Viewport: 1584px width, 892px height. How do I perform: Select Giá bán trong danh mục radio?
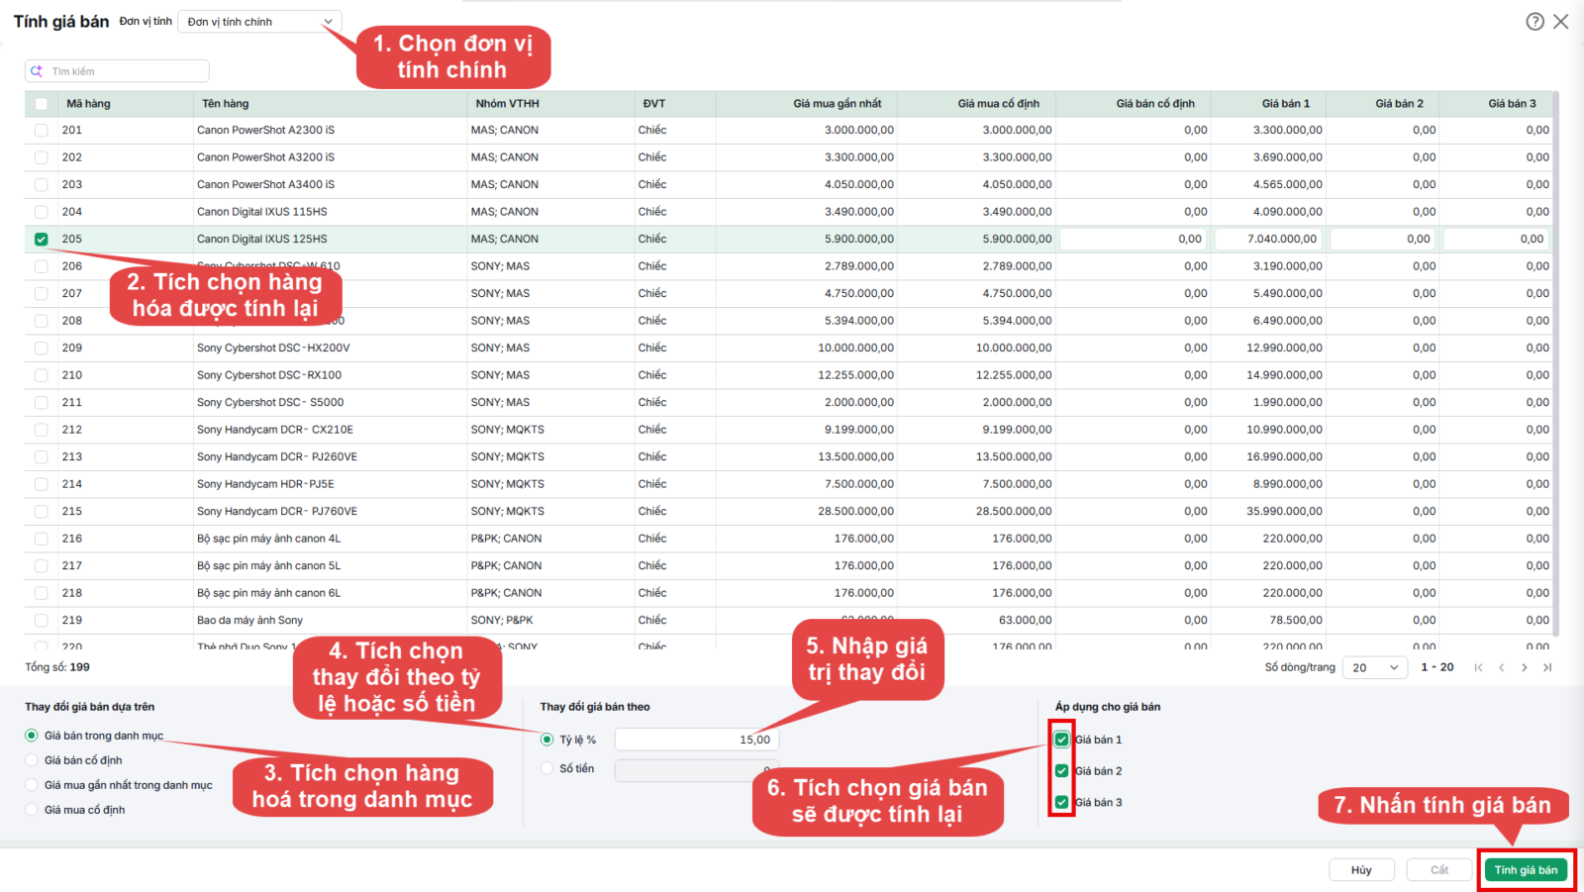(x=32, y=736)
